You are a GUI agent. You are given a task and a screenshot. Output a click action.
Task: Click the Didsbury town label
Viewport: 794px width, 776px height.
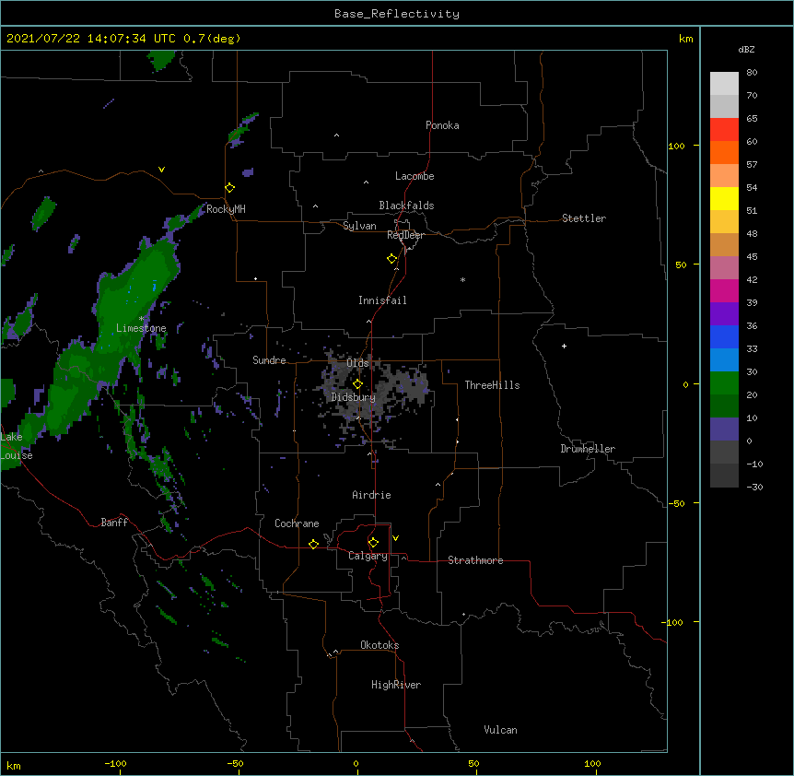[354, 397]
